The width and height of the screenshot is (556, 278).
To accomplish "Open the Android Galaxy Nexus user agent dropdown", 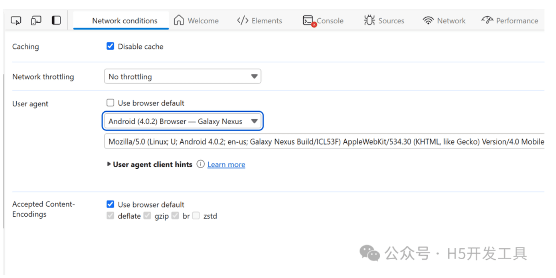I will pos(182,121).
